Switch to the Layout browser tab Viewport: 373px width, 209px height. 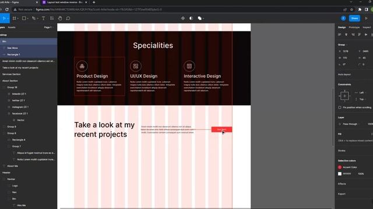[65, 2]
